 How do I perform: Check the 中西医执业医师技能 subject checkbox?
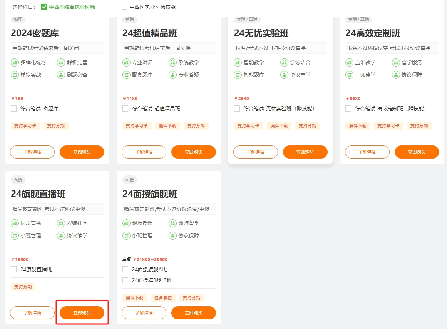pyautogui.click(x=124, y=7)
